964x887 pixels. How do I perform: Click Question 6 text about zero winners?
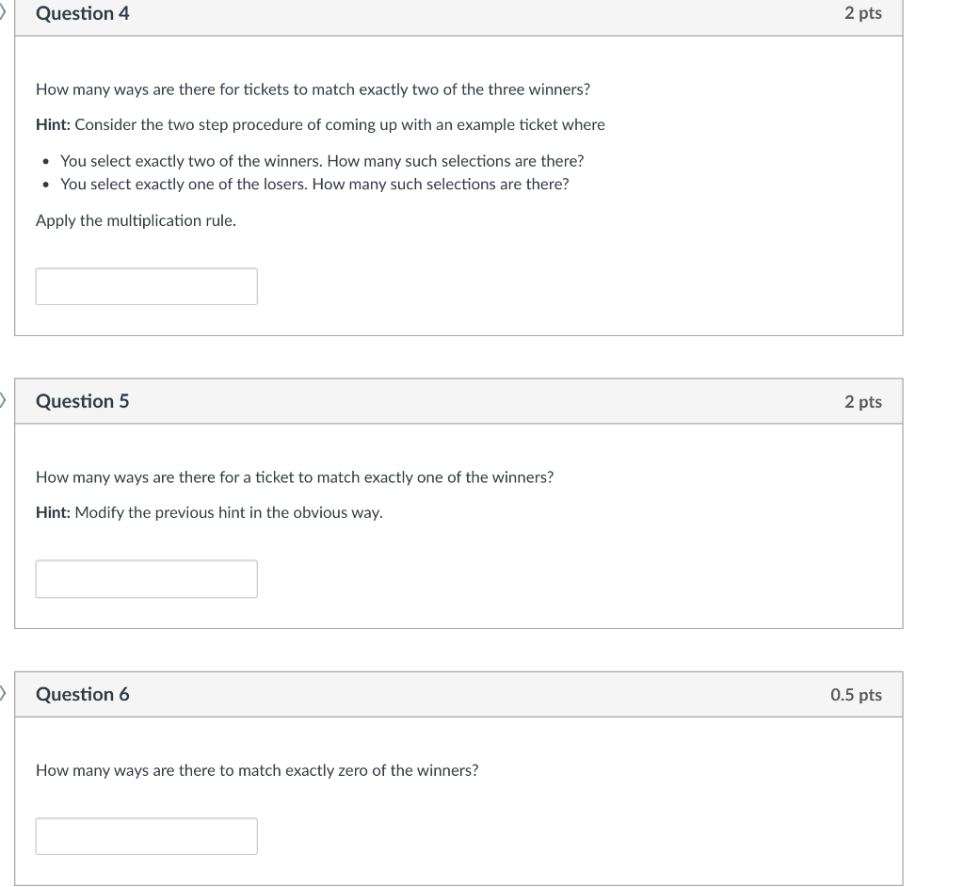tap(257, 769)
